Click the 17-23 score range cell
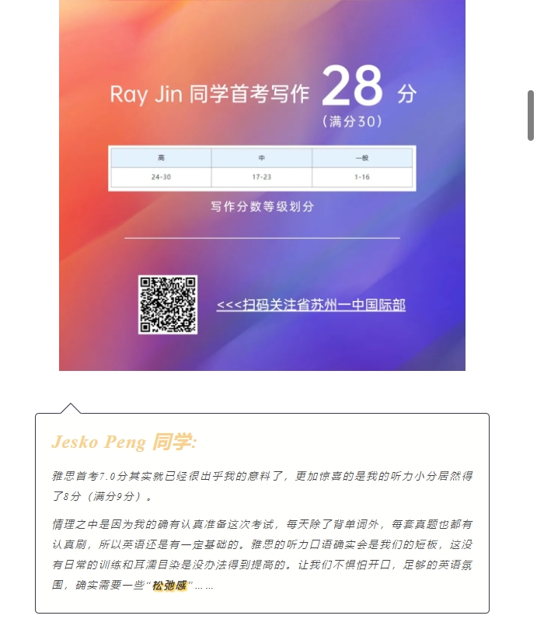 tap(262, 177)
